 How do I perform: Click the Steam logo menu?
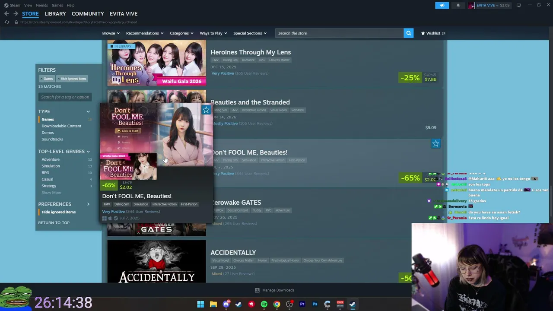tap(6, 5)
